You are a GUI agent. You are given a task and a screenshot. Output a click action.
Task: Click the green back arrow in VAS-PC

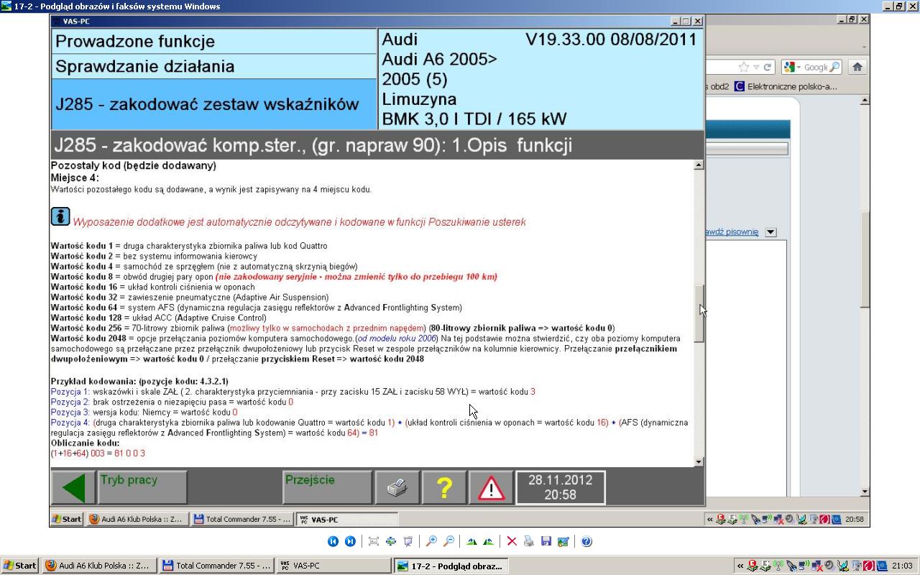click(73, 488)
